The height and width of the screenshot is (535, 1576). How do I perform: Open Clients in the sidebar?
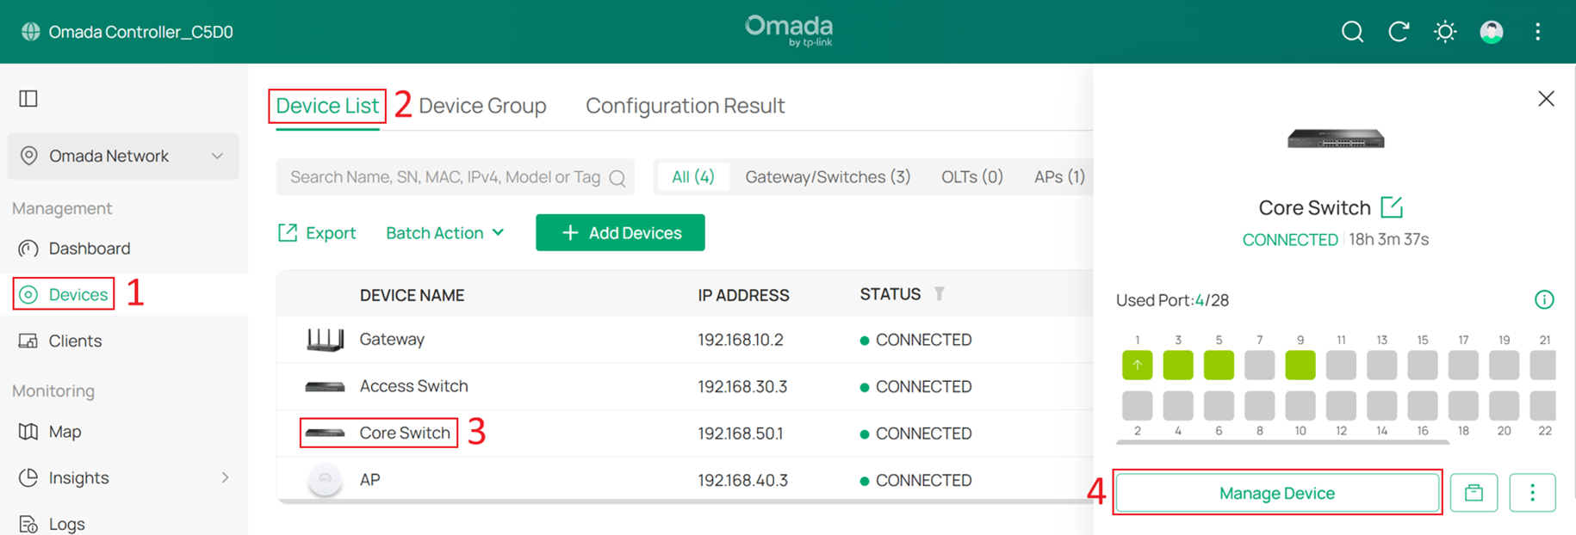tap(75, 341)
